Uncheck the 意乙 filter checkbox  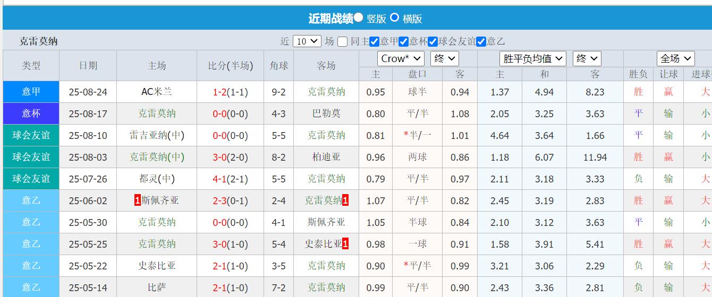[481, 41]
